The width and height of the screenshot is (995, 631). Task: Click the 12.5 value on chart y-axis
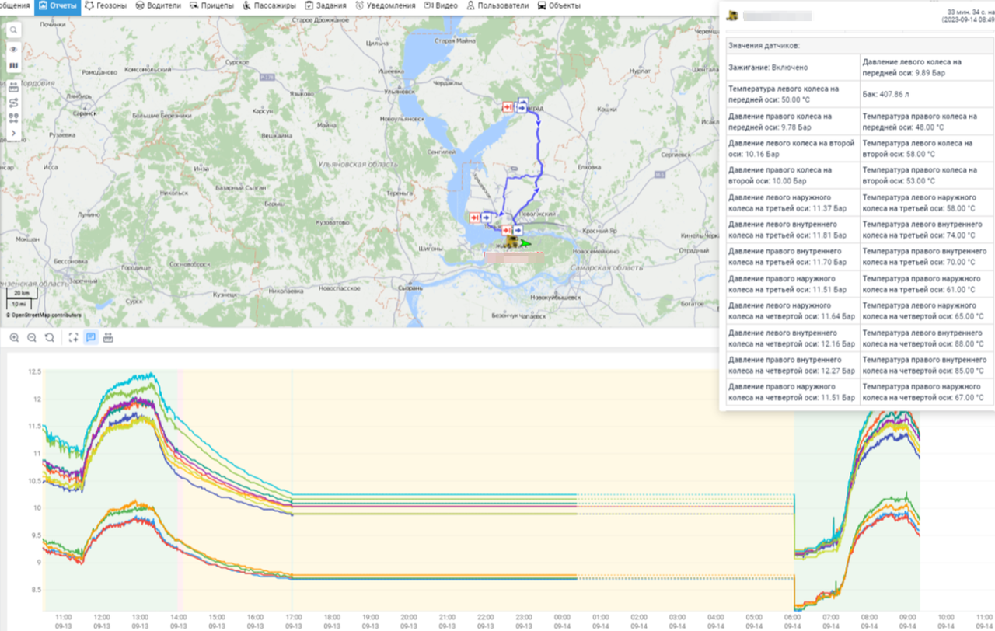[x=33, y=372]
